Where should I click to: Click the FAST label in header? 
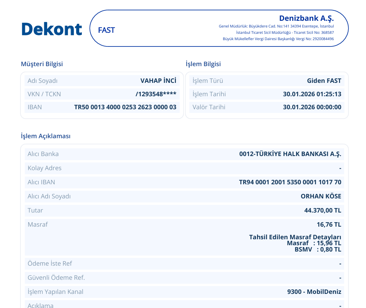pos(106,30)
